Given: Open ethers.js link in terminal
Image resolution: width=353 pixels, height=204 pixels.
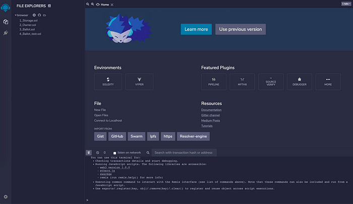Looking at the screenshot, I should coord(107,171).
